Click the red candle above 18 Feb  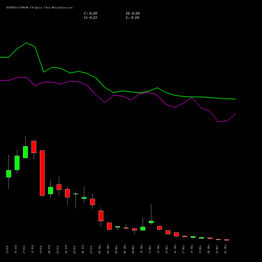[x=34, y=147]
